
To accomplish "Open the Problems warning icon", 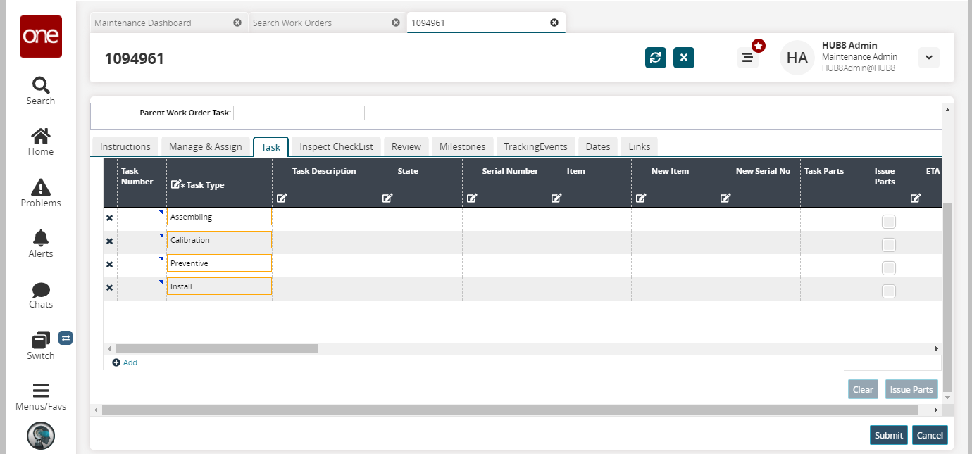I will click(41, 187).
